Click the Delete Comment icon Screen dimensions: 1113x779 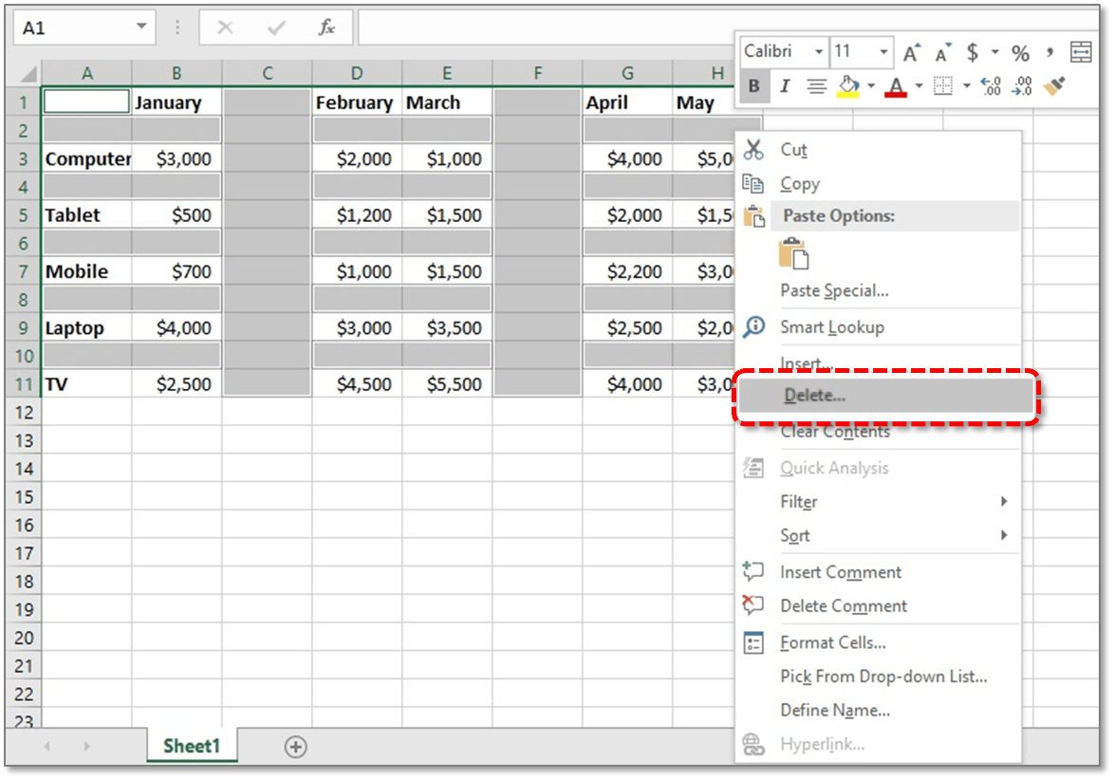pos(753,605)
